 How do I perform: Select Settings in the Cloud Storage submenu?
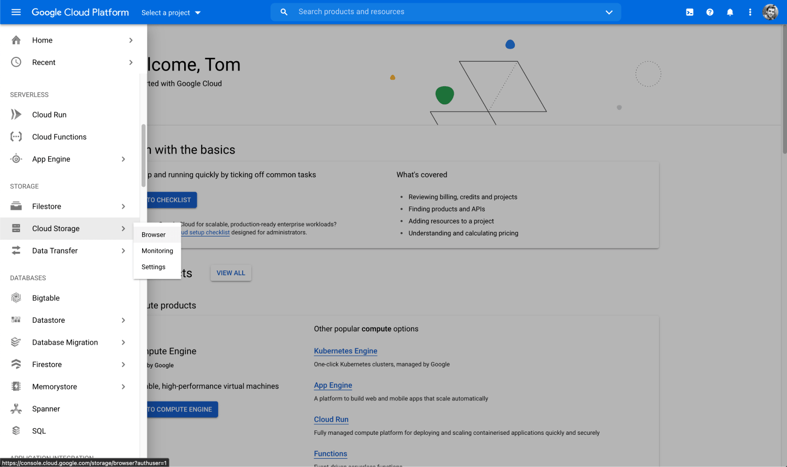pyautogui.click(x=154, y=267)
